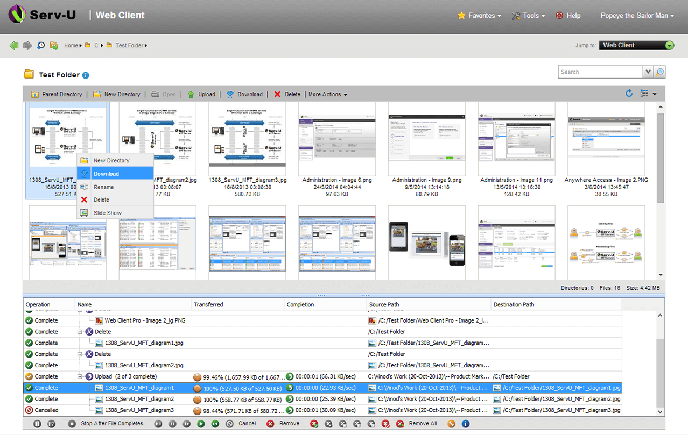Expand the search box dropdown arrow
The height and width of the screenshot is (435, 688).
[648, 72]
